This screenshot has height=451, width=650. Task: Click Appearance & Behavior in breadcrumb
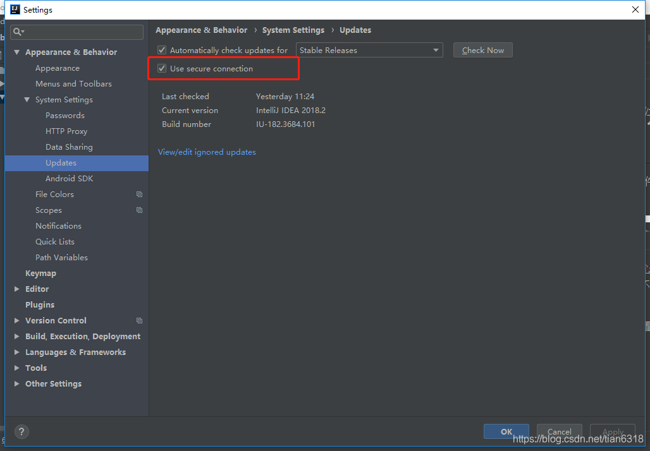202,30
